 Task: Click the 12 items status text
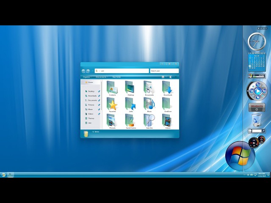click(96, 132)
